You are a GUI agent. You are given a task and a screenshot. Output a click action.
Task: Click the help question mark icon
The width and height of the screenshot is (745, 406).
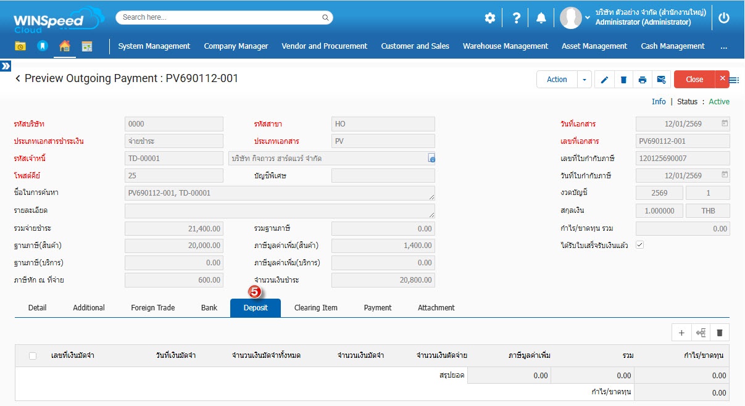point(517,18)
